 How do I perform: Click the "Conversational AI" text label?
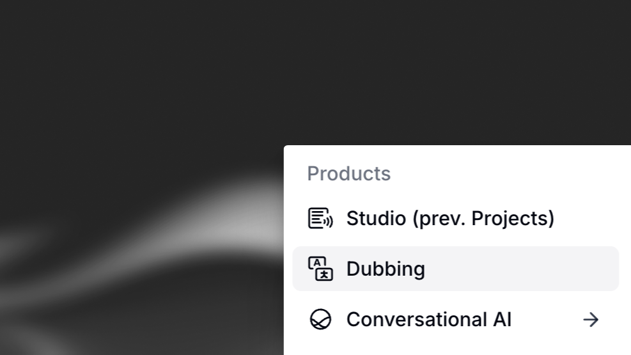point(428,319)
